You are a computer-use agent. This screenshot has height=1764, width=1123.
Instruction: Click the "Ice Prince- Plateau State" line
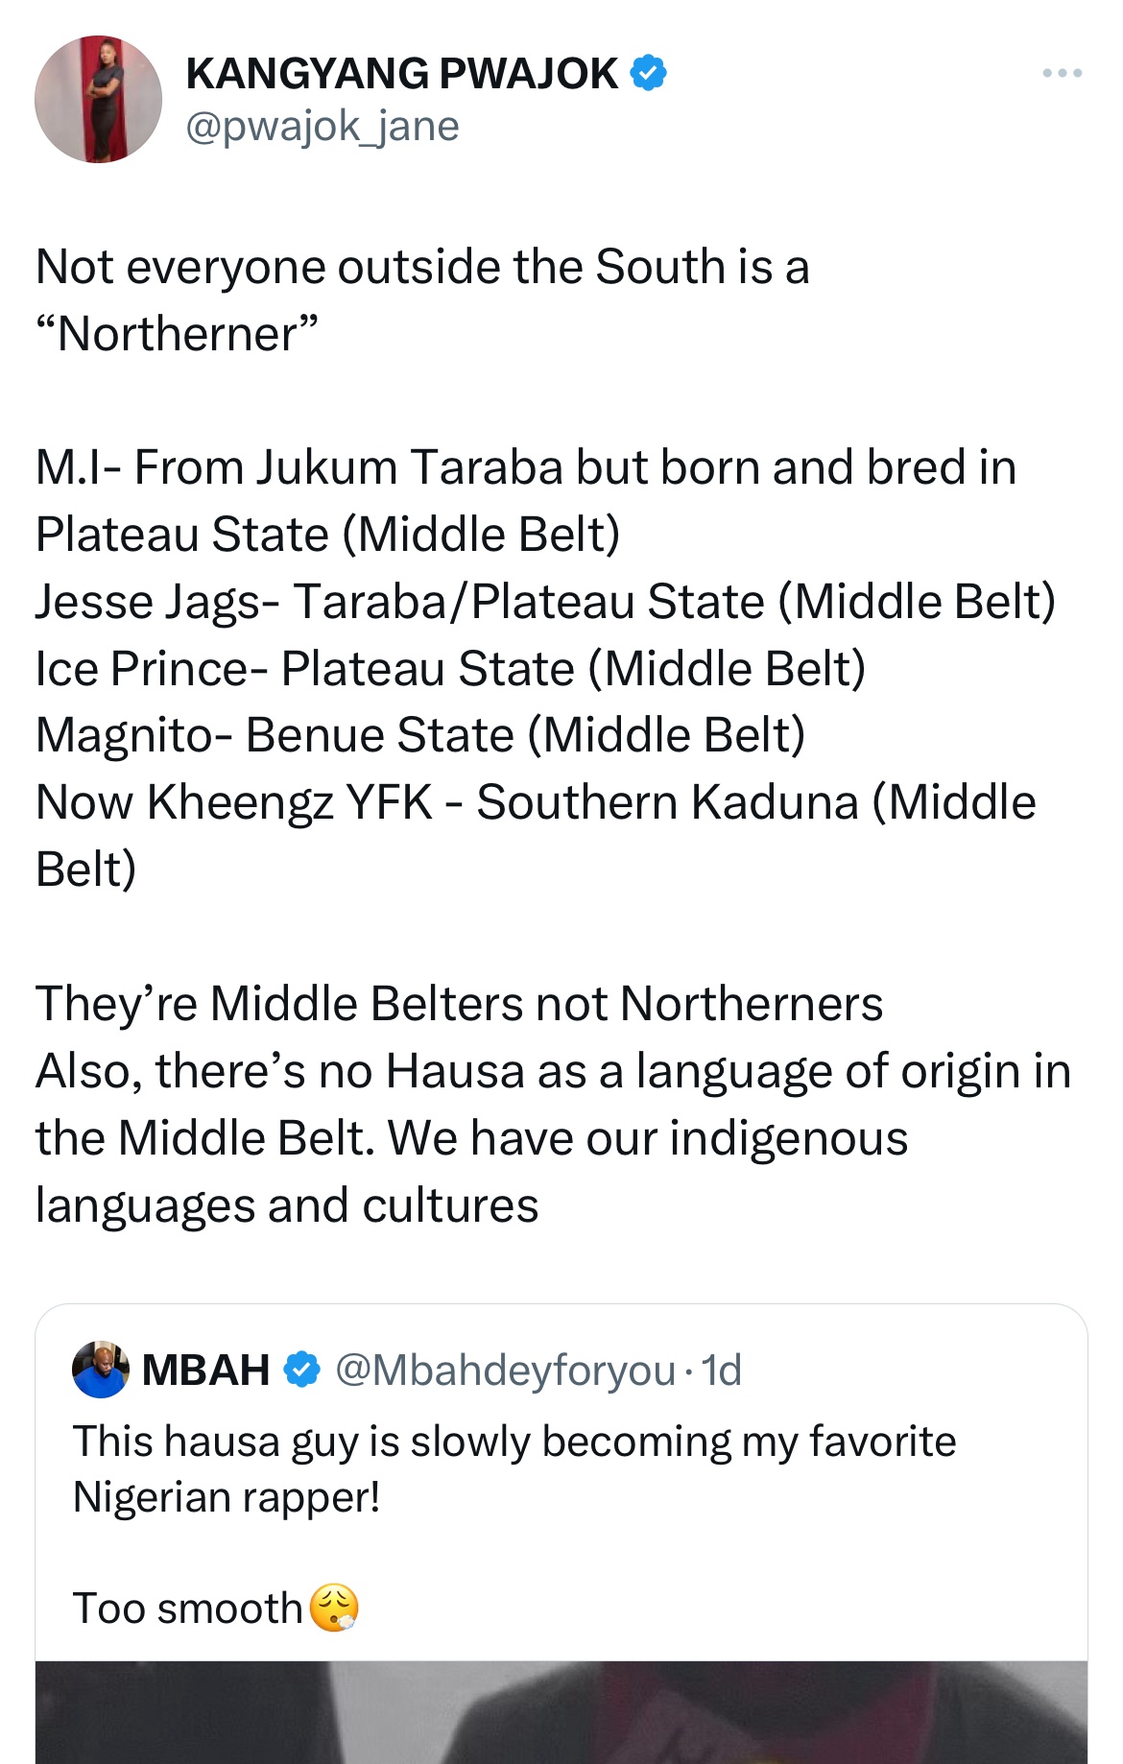tap(450, 668)
